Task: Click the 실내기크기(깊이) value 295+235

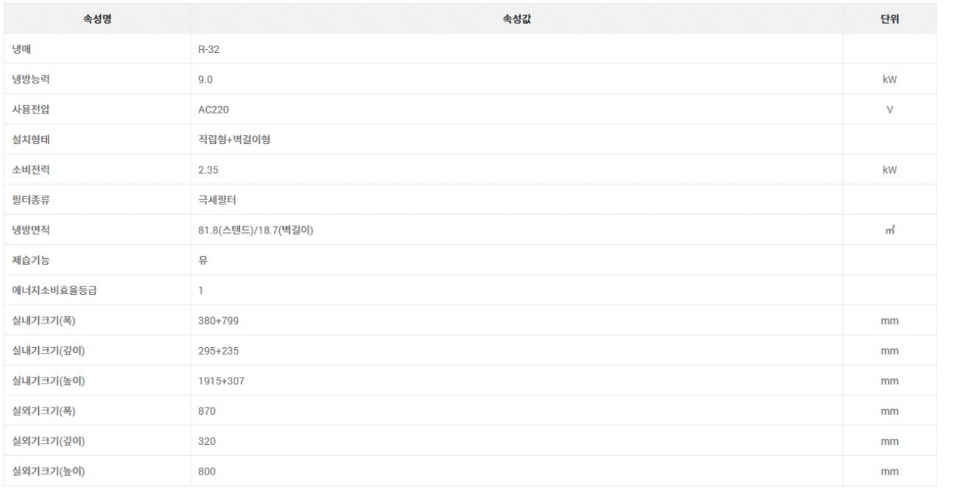Action: [218, 351]
